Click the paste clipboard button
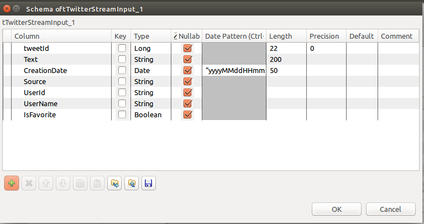Viewport: 424px width, 224px height. pyautogui.click(x=97, y=184)
